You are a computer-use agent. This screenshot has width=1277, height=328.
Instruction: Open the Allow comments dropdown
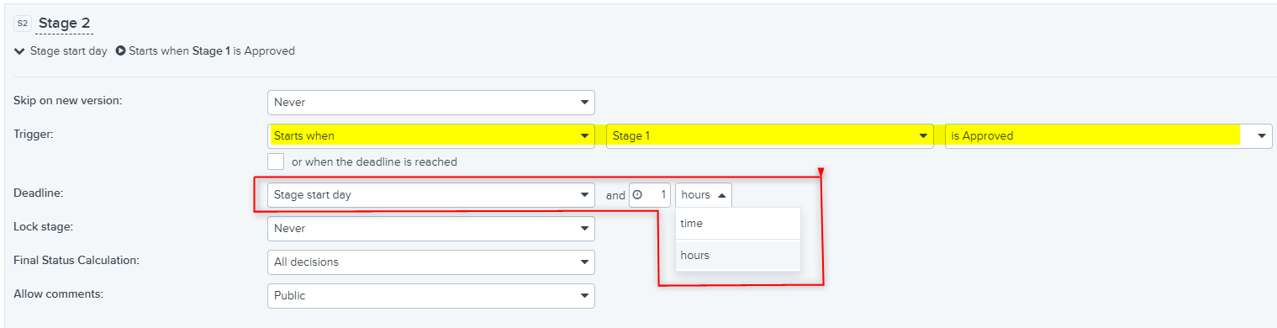click(430, 295)
